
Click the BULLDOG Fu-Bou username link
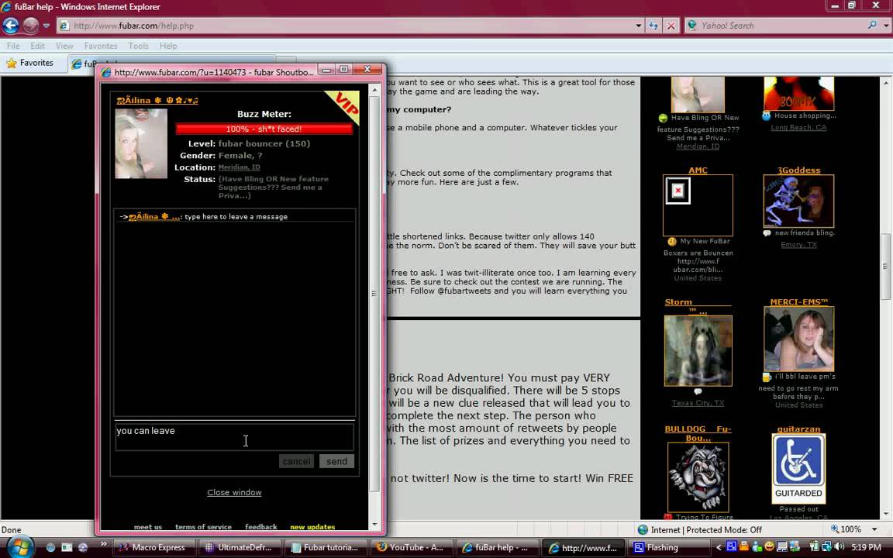698,433
